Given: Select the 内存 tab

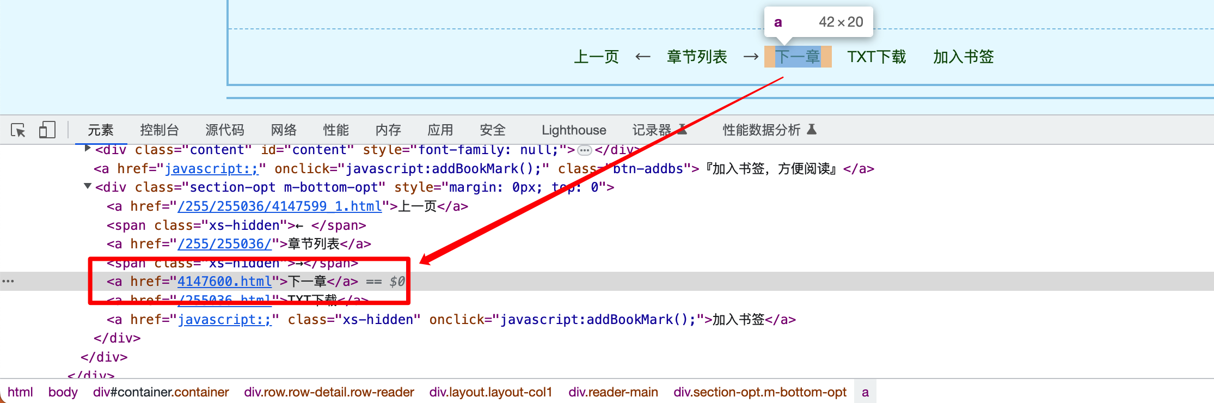Looking at the screenshot, I should [388, 130].
